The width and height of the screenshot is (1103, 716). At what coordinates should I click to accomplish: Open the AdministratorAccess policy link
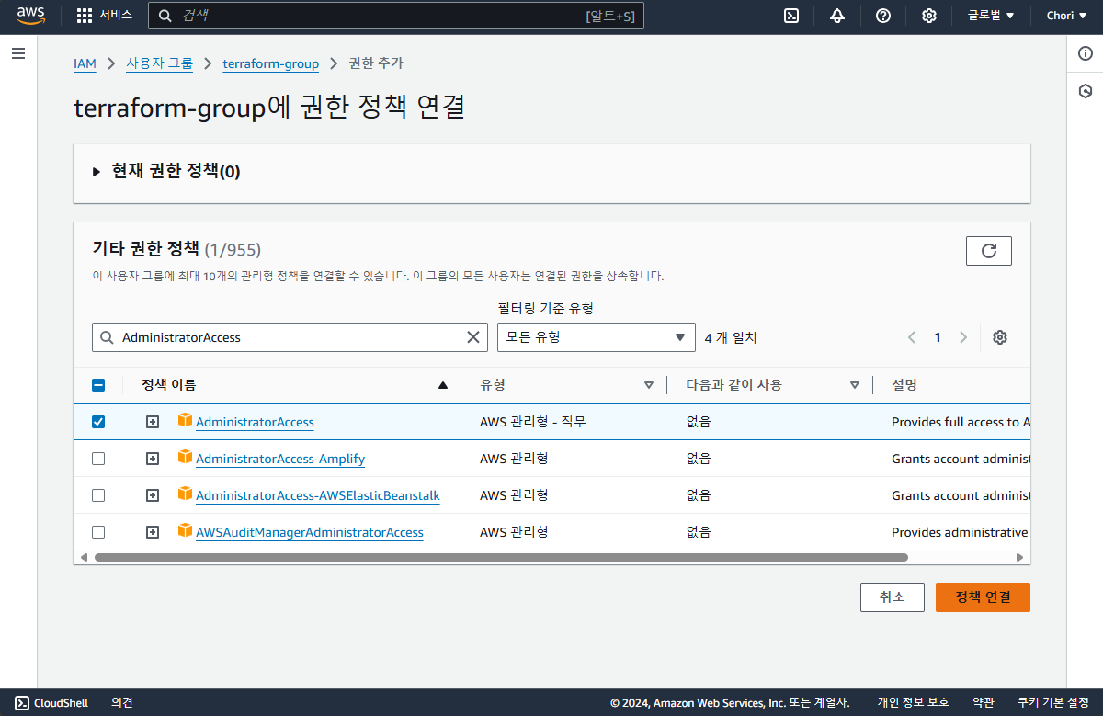click(x=255, y=422)
